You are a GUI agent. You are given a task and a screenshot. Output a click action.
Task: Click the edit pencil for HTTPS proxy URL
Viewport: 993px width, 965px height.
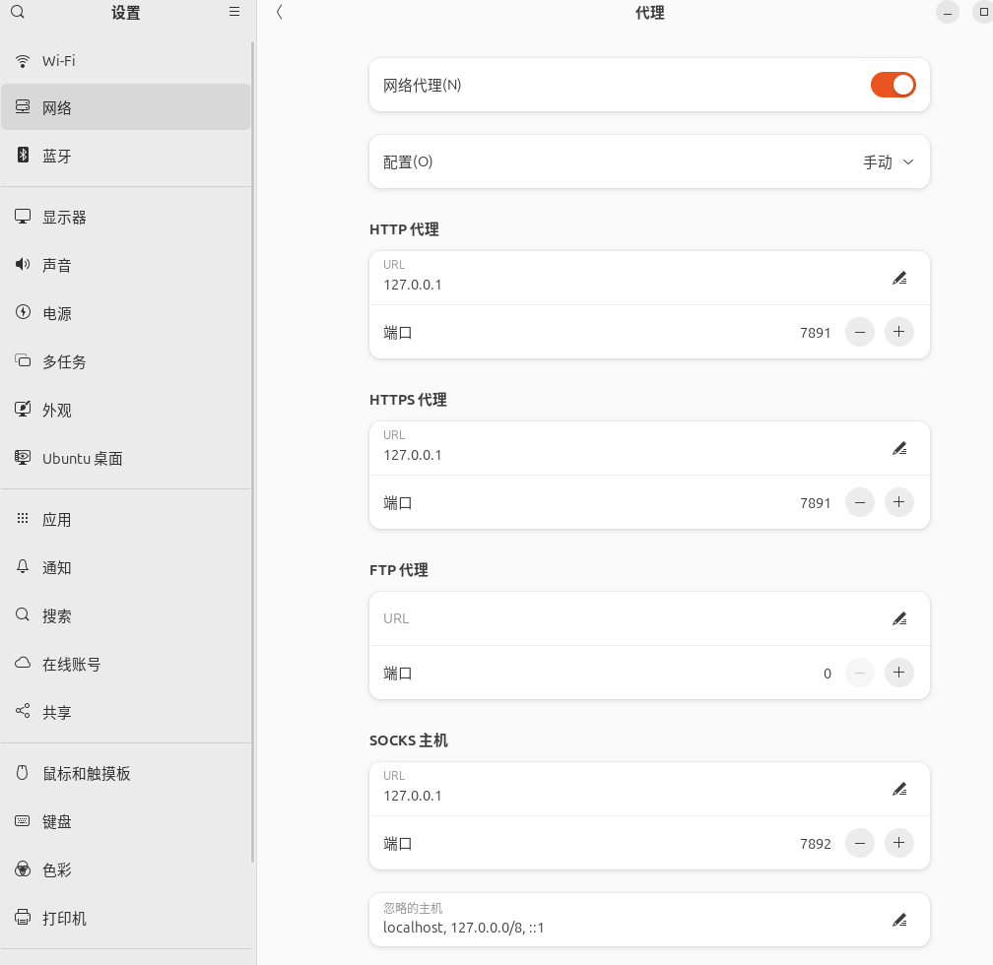[x=898, y=449]
